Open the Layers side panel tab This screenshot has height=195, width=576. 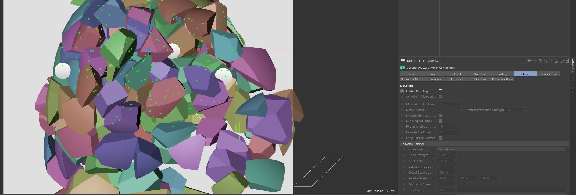coord(573,79)
